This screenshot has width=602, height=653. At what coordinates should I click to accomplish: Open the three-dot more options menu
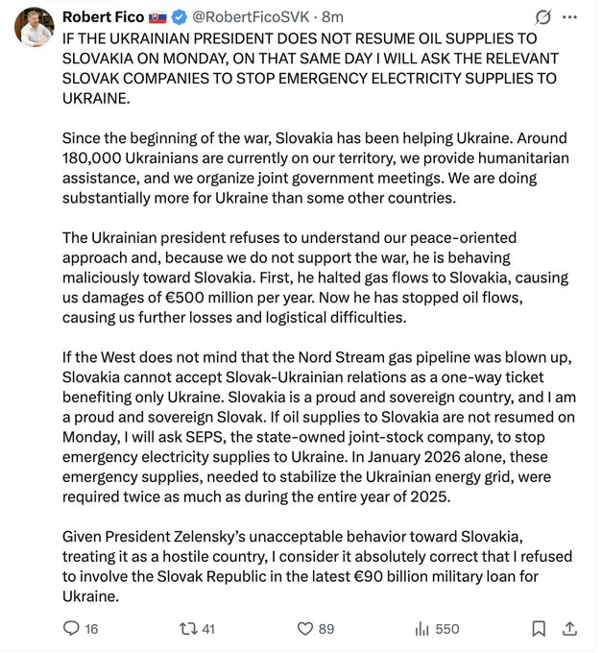570,17
